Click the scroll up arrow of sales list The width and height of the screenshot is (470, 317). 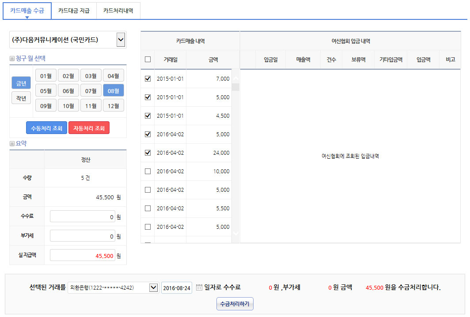(236, 78)
